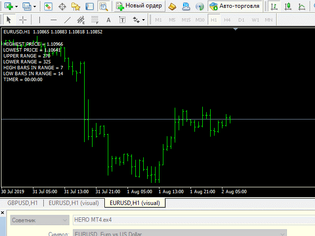Select the MN timeframe
This screenshot has height=236, width=315.
click(x=269, y=20)
